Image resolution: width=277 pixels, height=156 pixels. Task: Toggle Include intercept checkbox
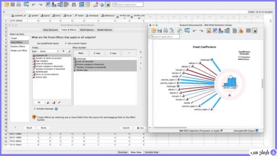34,109
